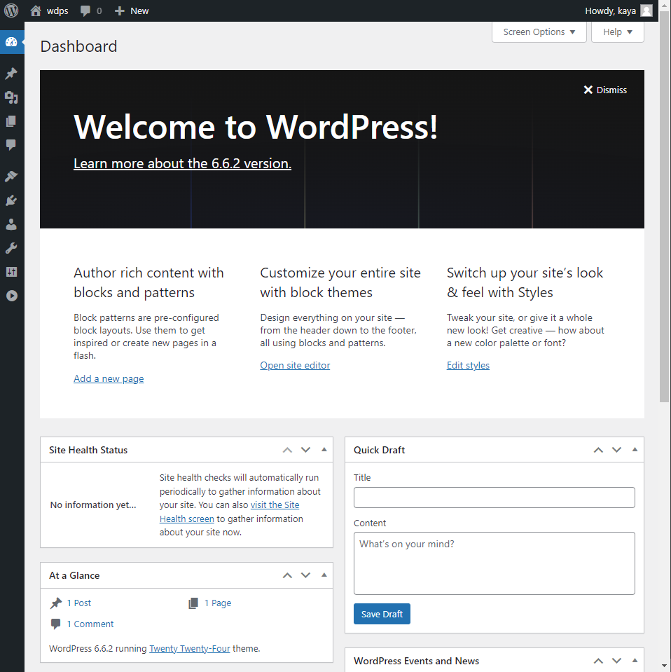Viewport: 671px width, 672px height.
Task: Move Site Health Status box up
Action: [287, 450]
